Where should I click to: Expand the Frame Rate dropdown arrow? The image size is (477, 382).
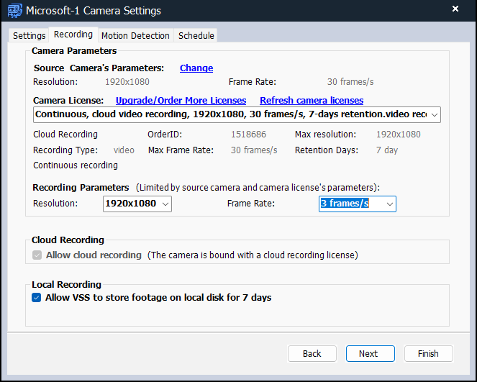click(389, 204)
